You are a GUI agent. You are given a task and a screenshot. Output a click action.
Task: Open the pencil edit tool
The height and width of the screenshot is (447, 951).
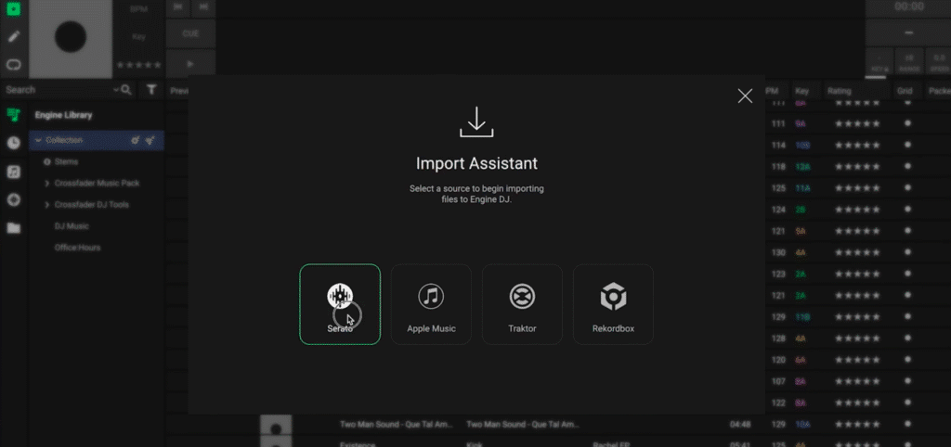tap(13, 36)
